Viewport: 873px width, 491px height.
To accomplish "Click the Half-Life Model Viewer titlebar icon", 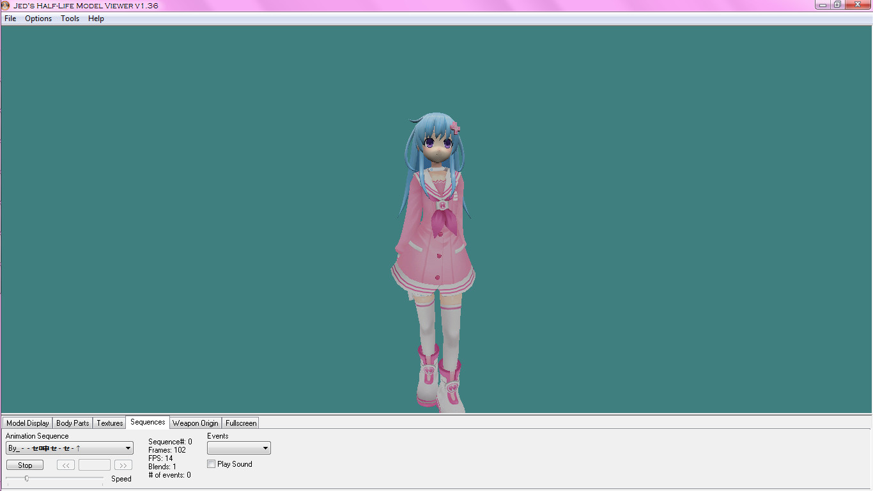I will click(x=6, y=5).
